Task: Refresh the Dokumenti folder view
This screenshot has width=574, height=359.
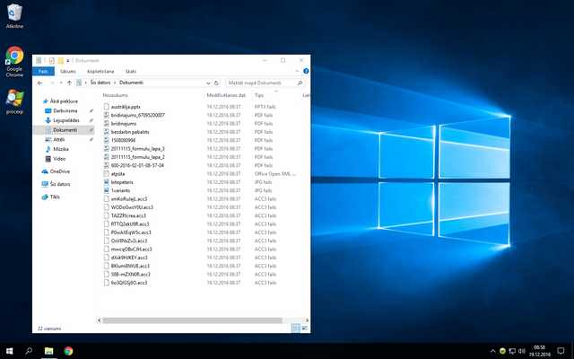Action: coord(216,83)
